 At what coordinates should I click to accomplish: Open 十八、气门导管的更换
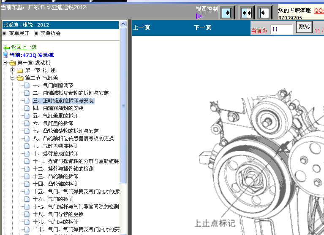click(58, 214)
